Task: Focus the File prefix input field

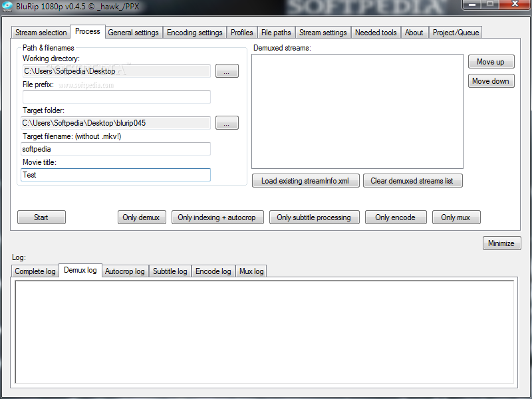Action: click(117, 97)
